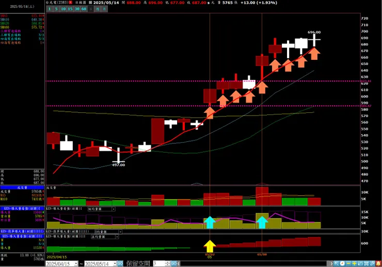
Task: Select the cursor pointer tool icon
Action: pos(337,263)
